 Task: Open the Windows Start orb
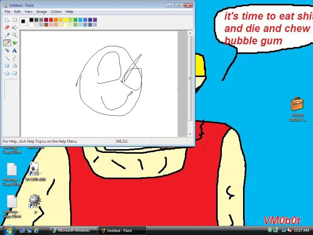pyautogui.click(x=9, y=230)
